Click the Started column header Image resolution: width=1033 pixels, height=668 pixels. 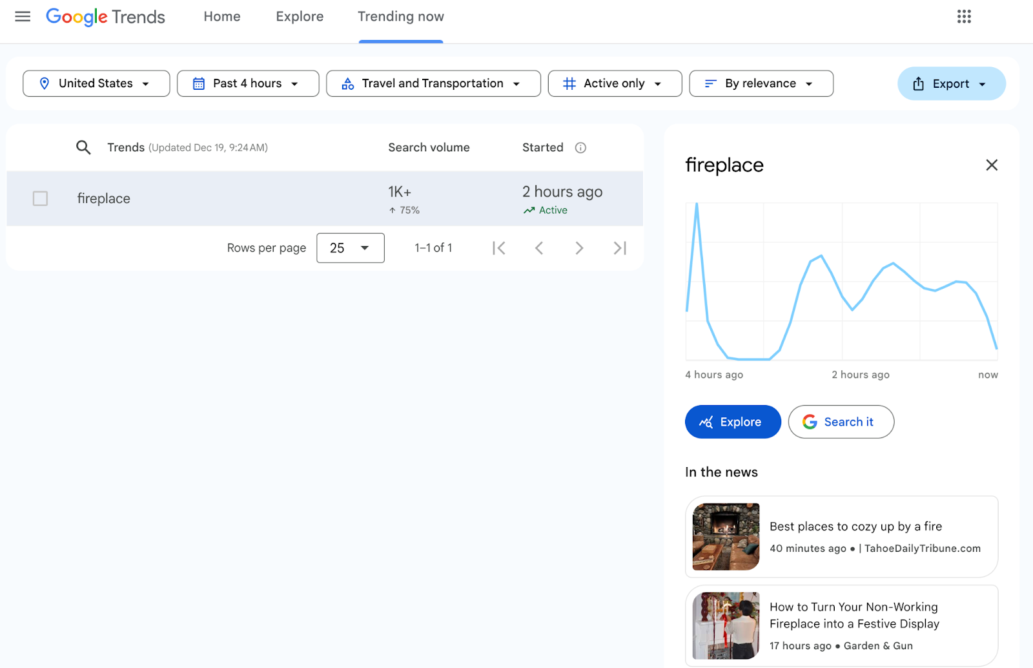pyautogui.click(x=543, y=147)
